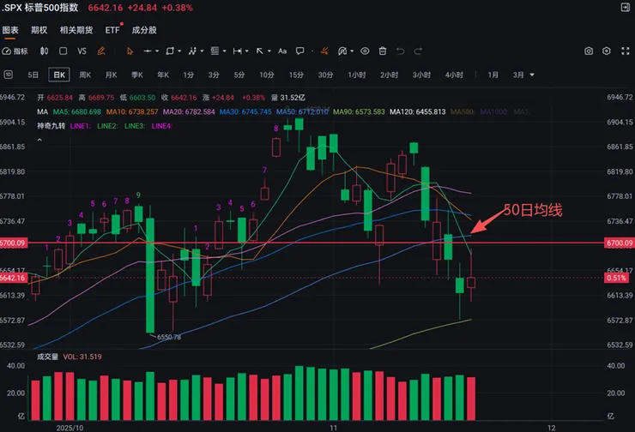
Task: Toggle drawing visibility eye icon
Action: [365, 51]
